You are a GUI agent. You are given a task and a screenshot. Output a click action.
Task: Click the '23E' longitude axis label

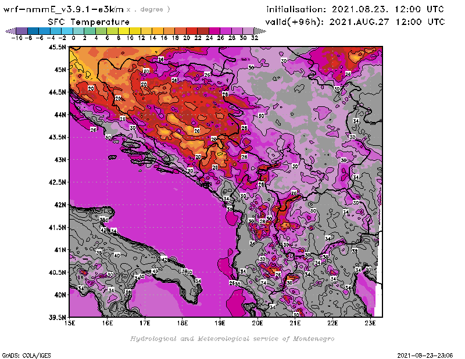pos(370,323)
